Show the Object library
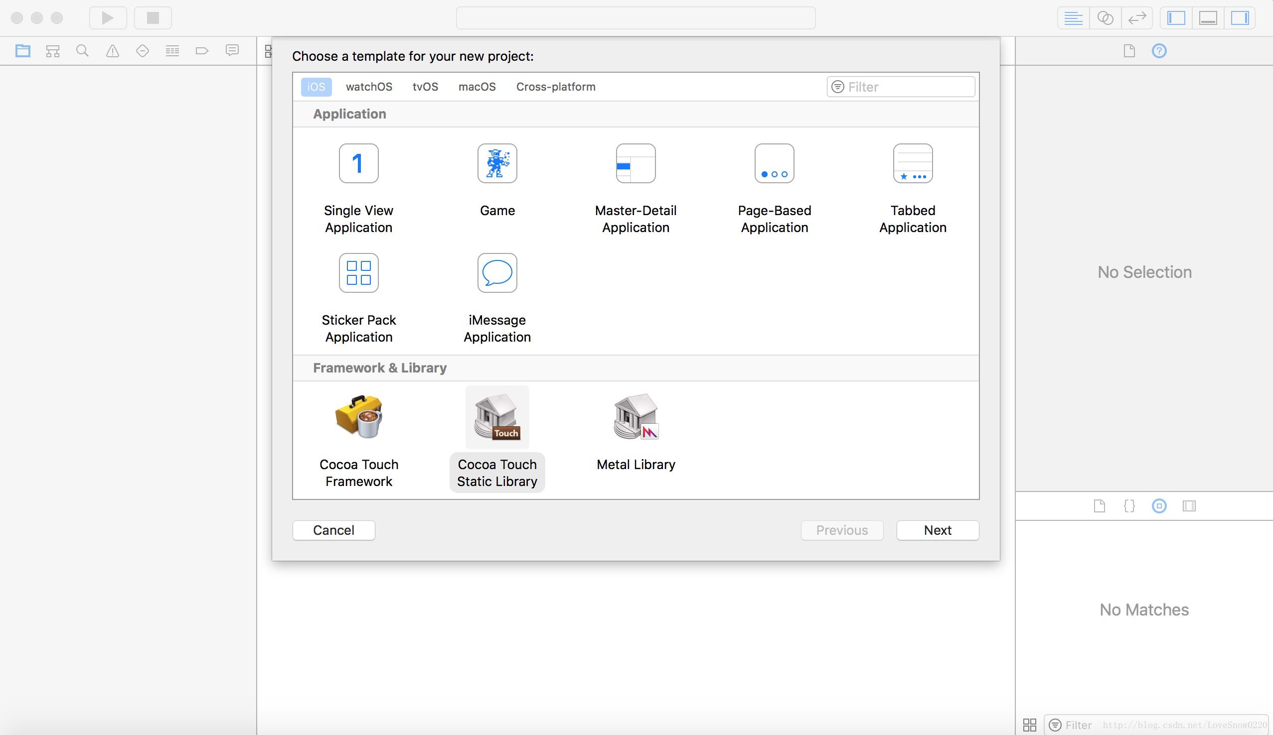The height and width of the screenshot is (735, 1273). [x=1159, y=506]
